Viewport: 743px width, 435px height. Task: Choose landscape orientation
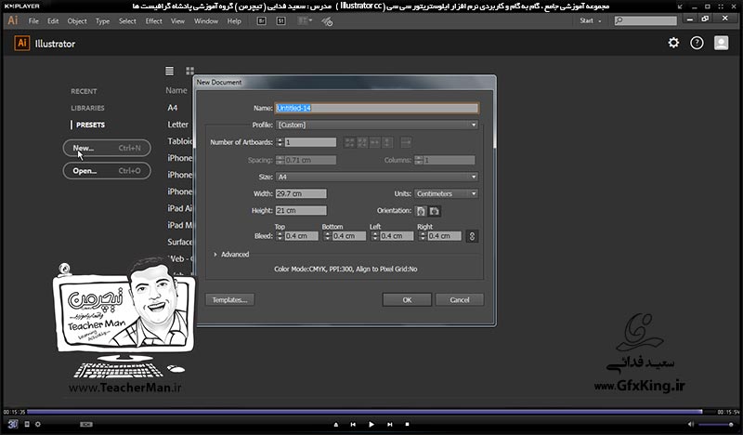[434, 211]
